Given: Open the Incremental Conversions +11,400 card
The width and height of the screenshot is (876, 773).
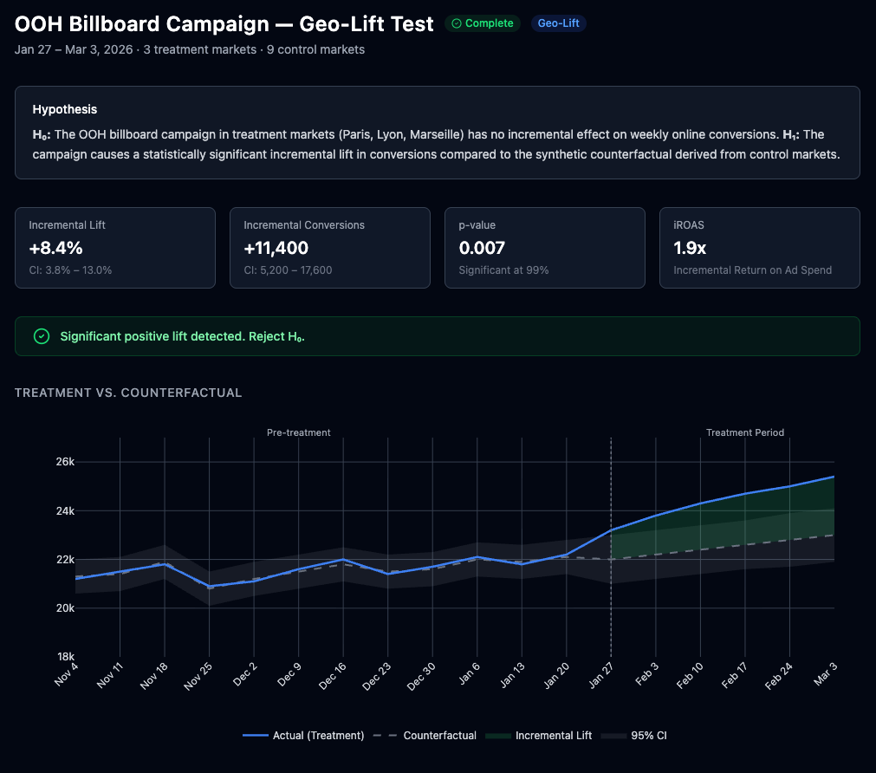Looking at the screenshot, I should click(x=329, y=248).
